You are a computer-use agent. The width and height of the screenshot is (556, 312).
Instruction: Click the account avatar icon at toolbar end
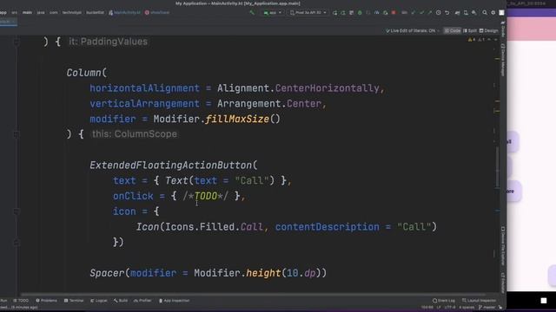(x=501, y=13)
